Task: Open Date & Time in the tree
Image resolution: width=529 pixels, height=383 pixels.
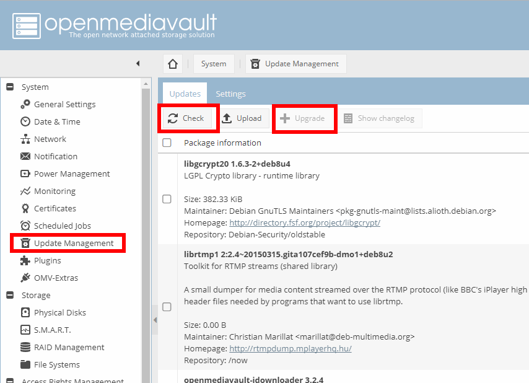Action: [x=57, y=121]
